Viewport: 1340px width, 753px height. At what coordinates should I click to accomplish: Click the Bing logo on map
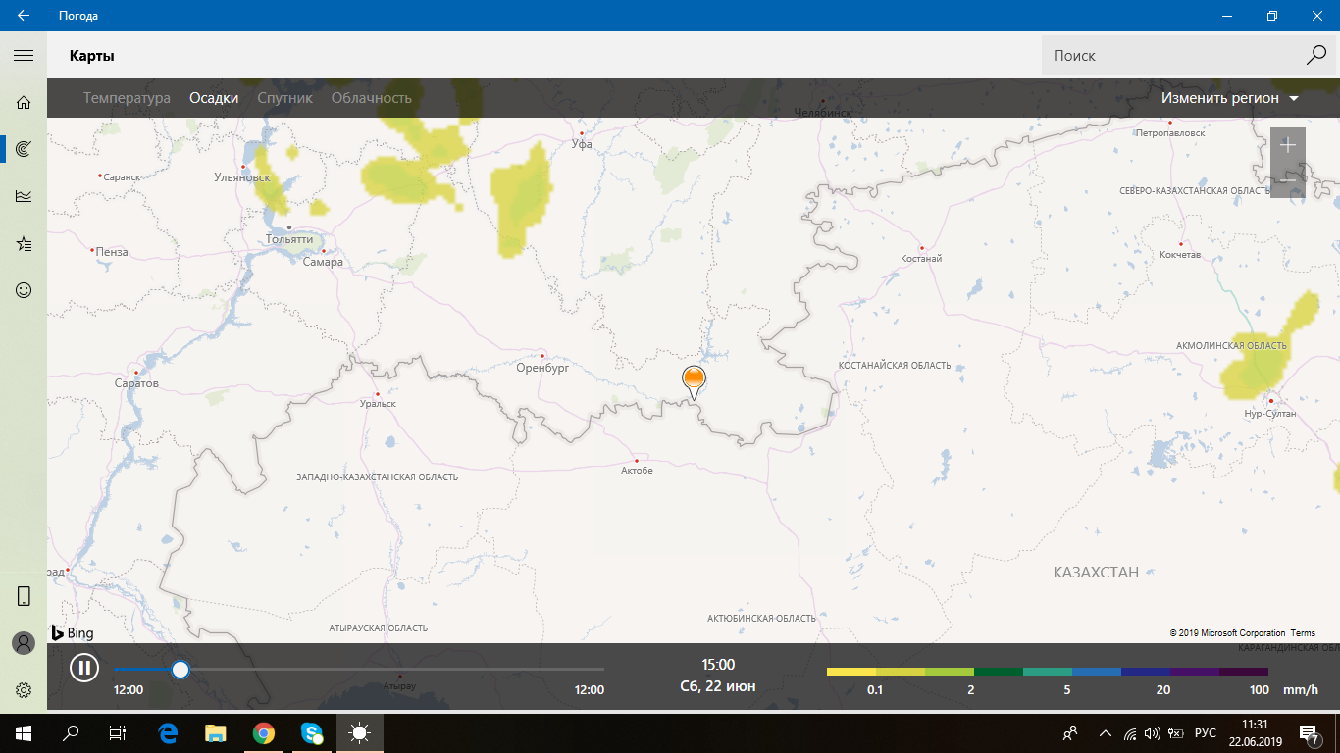point(73,632)
